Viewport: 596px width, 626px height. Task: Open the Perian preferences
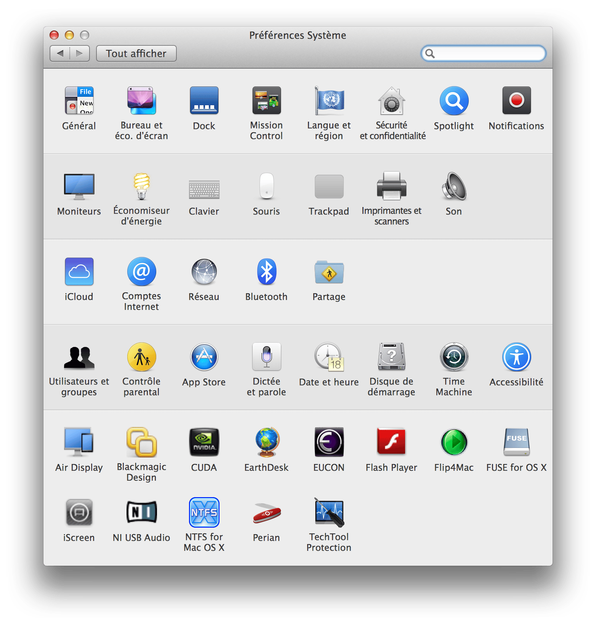(266, 513)
